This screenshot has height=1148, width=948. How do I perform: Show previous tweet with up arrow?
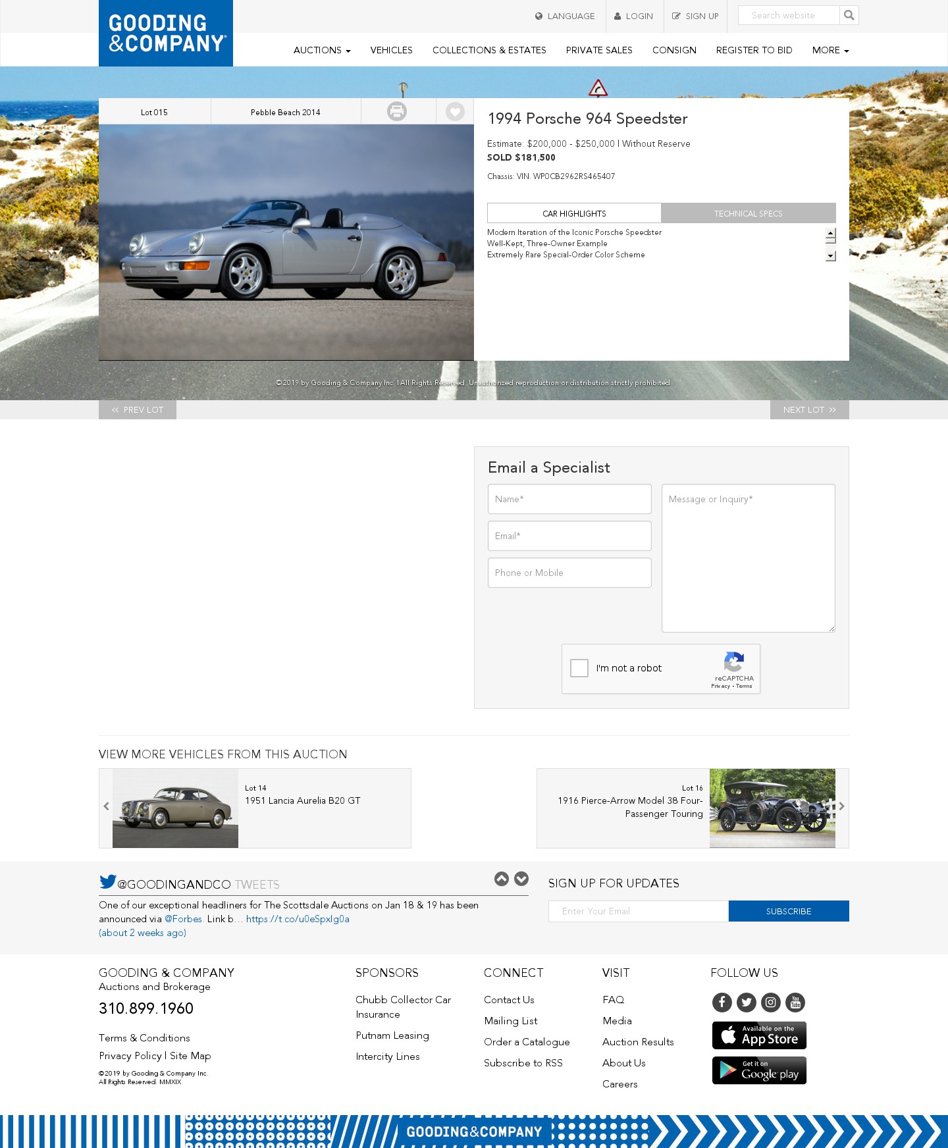502,879
